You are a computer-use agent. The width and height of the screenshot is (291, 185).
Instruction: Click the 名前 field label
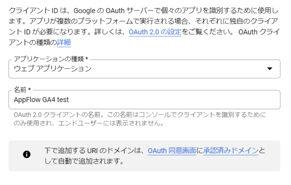tap(22, 90)
